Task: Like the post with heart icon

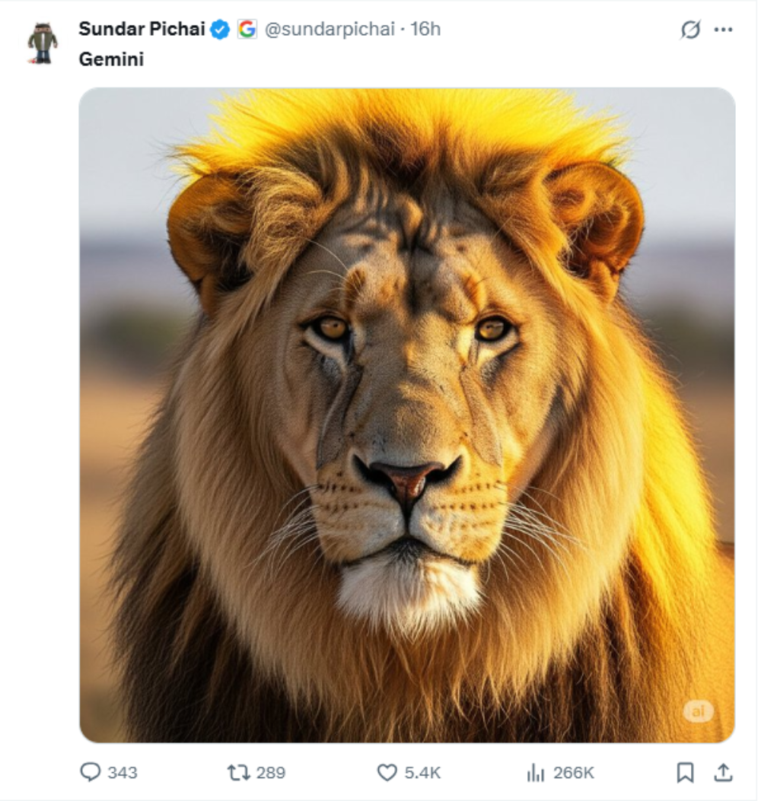Action: point(387,773)
